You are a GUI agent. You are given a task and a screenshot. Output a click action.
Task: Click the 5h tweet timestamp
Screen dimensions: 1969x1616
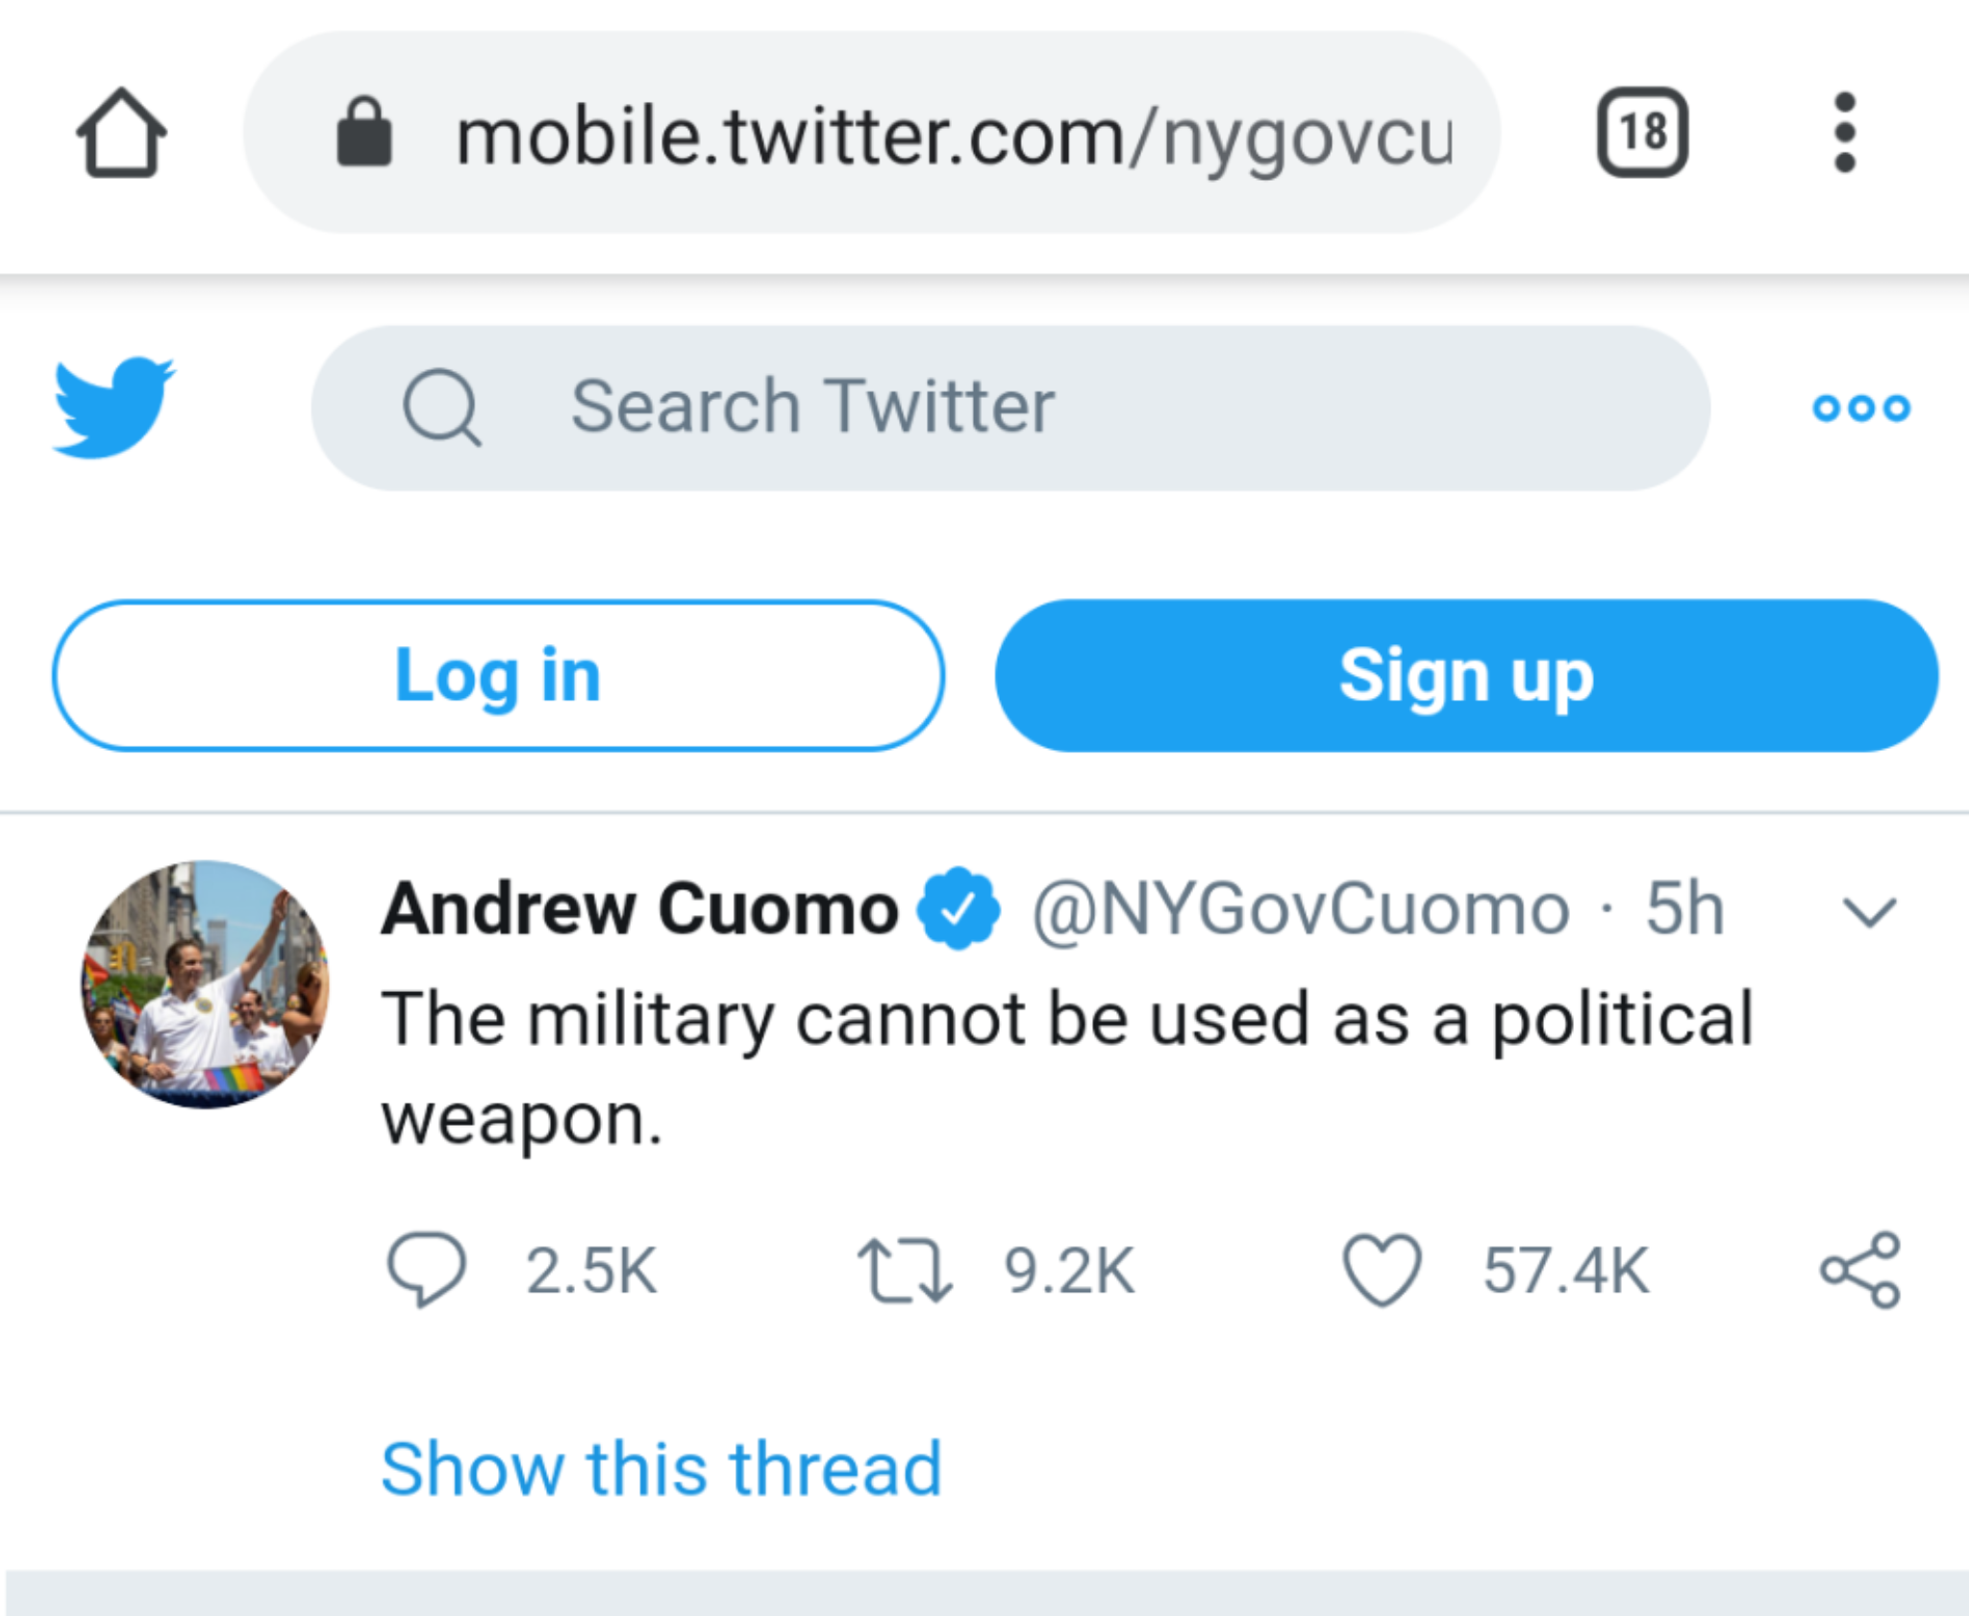tap(1684, 908)
